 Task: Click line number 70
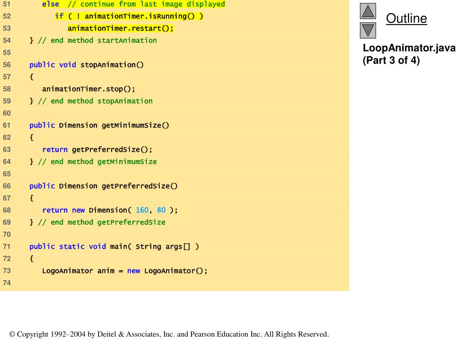click(x=6, y=235)
